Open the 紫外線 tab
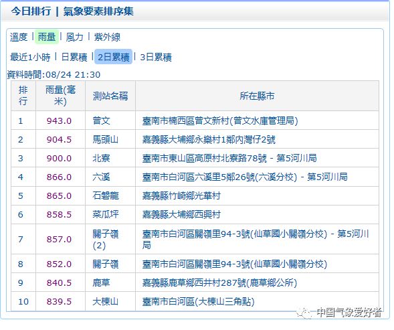394x330 pixels. pyautogui.click(x=107, y=37)
